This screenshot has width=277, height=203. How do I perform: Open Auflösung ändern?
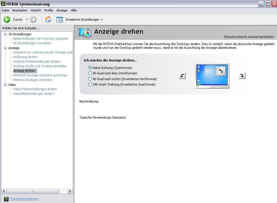(x=26, y=57)
